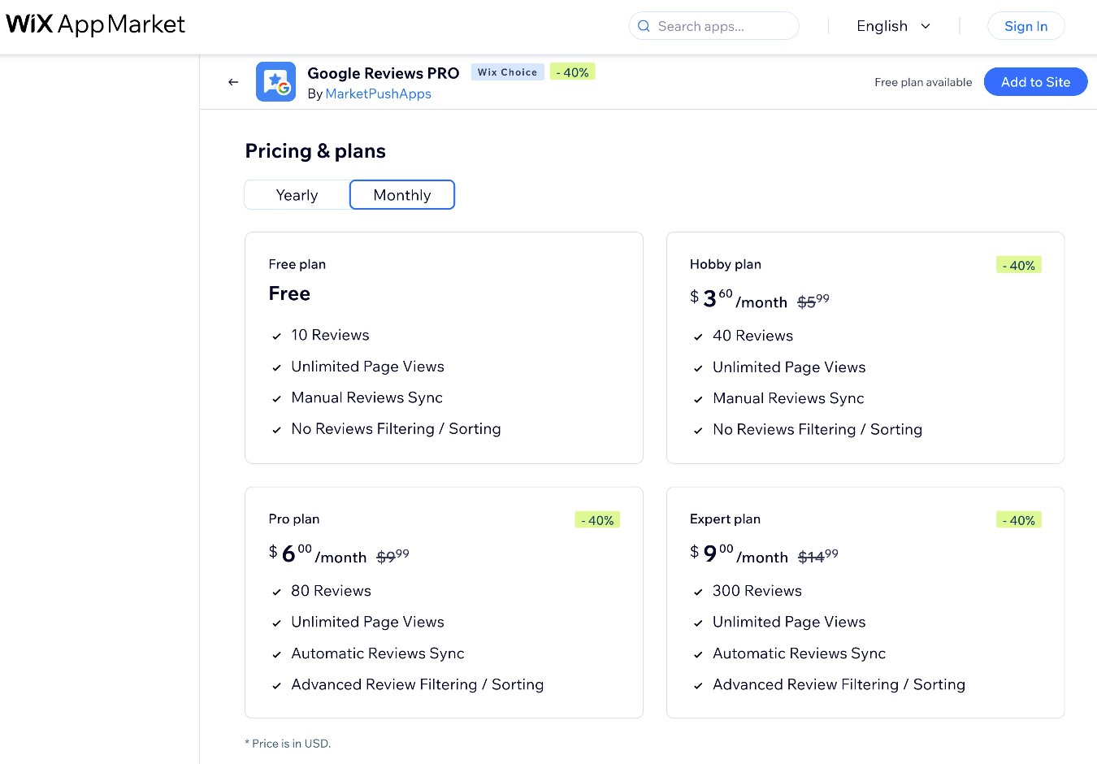Select the Monthly billing option
This screenshot has height=764, width=1097.
pyautogui.click(x=401, y=195)
